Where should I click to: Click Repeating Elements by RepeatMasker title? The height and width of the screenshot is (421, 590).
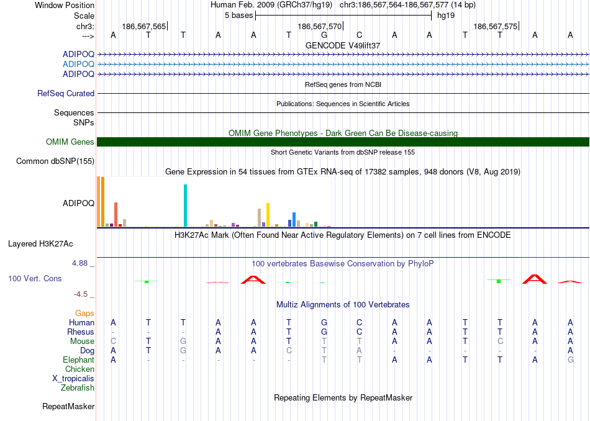pos(343,397)
